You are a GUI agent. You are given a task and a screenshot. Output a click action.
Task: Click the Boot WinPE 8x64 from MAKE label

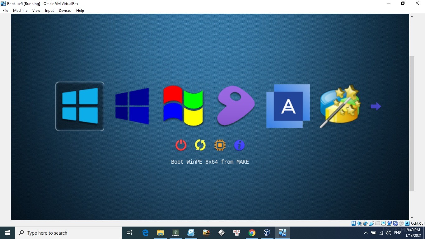click(x=210, y=162)
